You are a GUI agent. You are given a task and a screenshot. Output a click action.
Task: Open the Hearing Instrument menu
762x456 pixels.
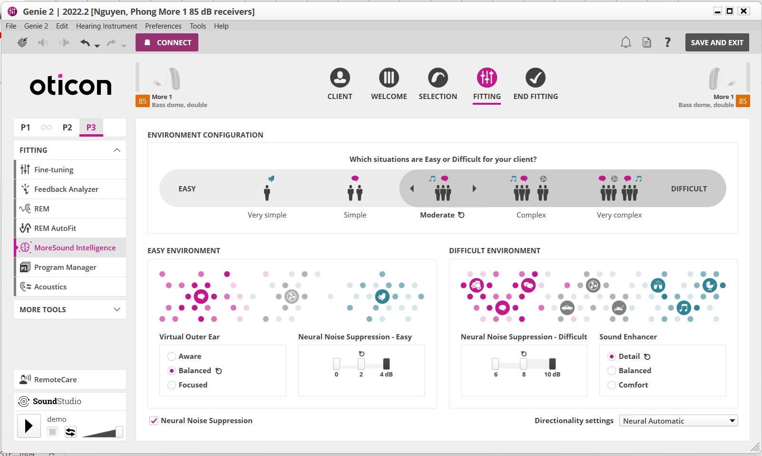coord(107,26)
